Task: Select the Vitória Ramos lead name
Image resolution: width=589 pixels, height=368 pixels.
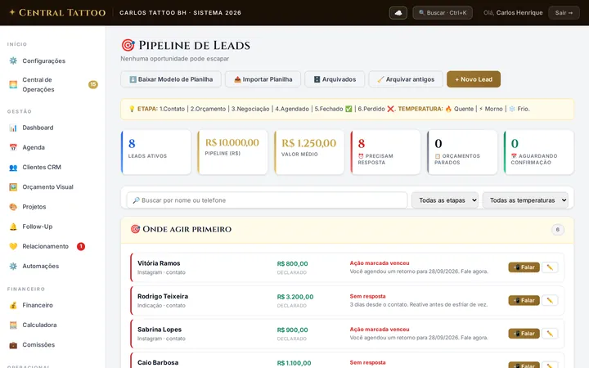Action: click(159, 263)
